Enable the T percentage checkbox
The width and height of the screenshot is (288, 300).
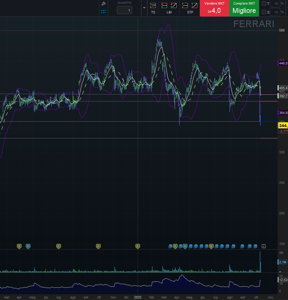264,4
